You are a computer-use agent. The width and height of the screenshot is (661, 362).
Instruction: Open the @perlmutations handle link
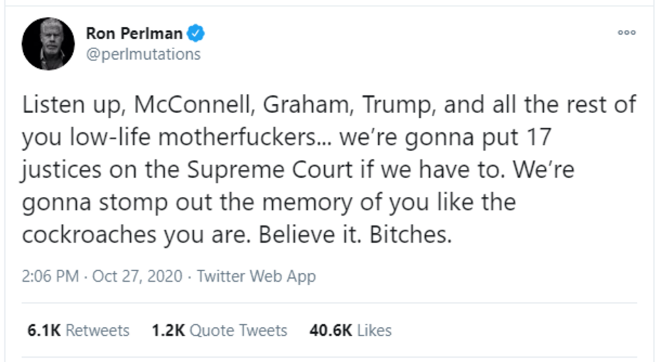pos(143,54)
